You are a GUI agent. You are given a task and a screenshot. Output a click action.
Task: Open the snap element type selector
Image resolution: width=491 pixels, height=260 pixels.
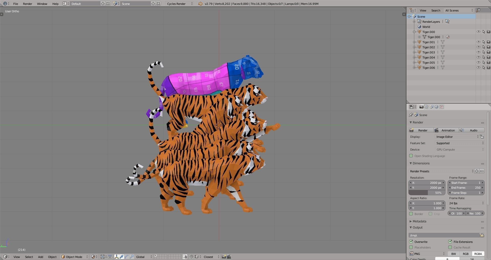click(x=197, y=257)
